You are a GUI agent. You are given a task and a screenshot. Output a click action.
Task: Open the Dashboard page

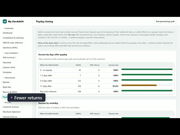point(8,33)
